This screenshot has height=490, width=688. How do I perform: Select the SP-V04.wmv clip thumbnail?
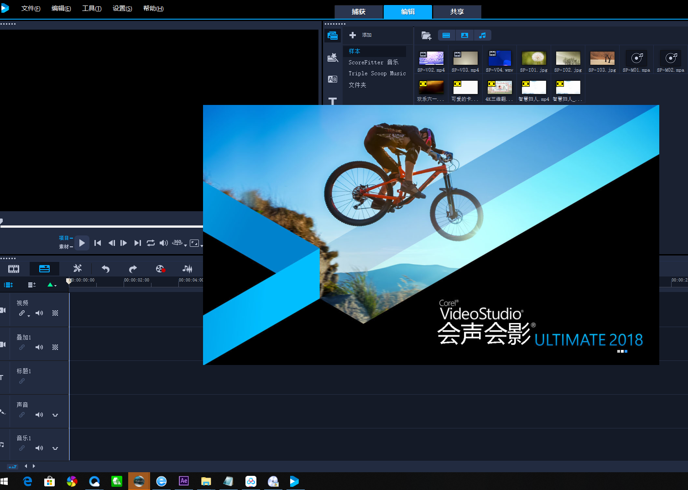click(500, 58)
